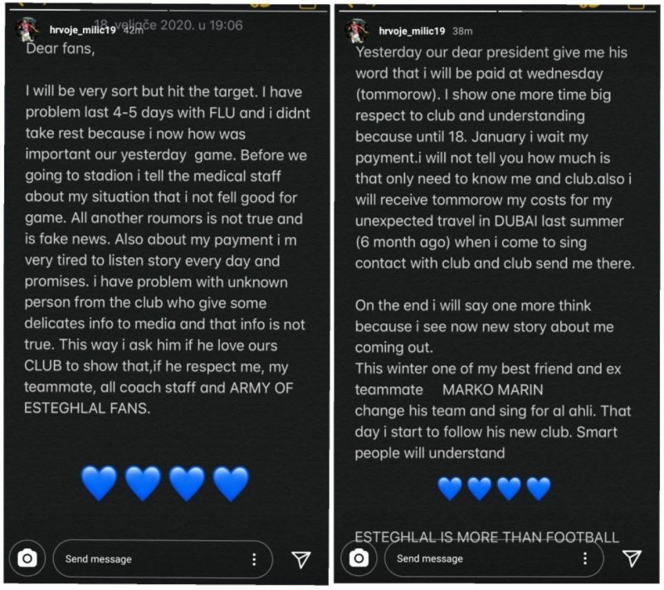Image resolution: width=664 pixels, height=590 pixels.
Task: Tap ESTEGHLAL IS MORE THAN FOOTBALL text
Action: pyautogui.click(x=486, y=537)
